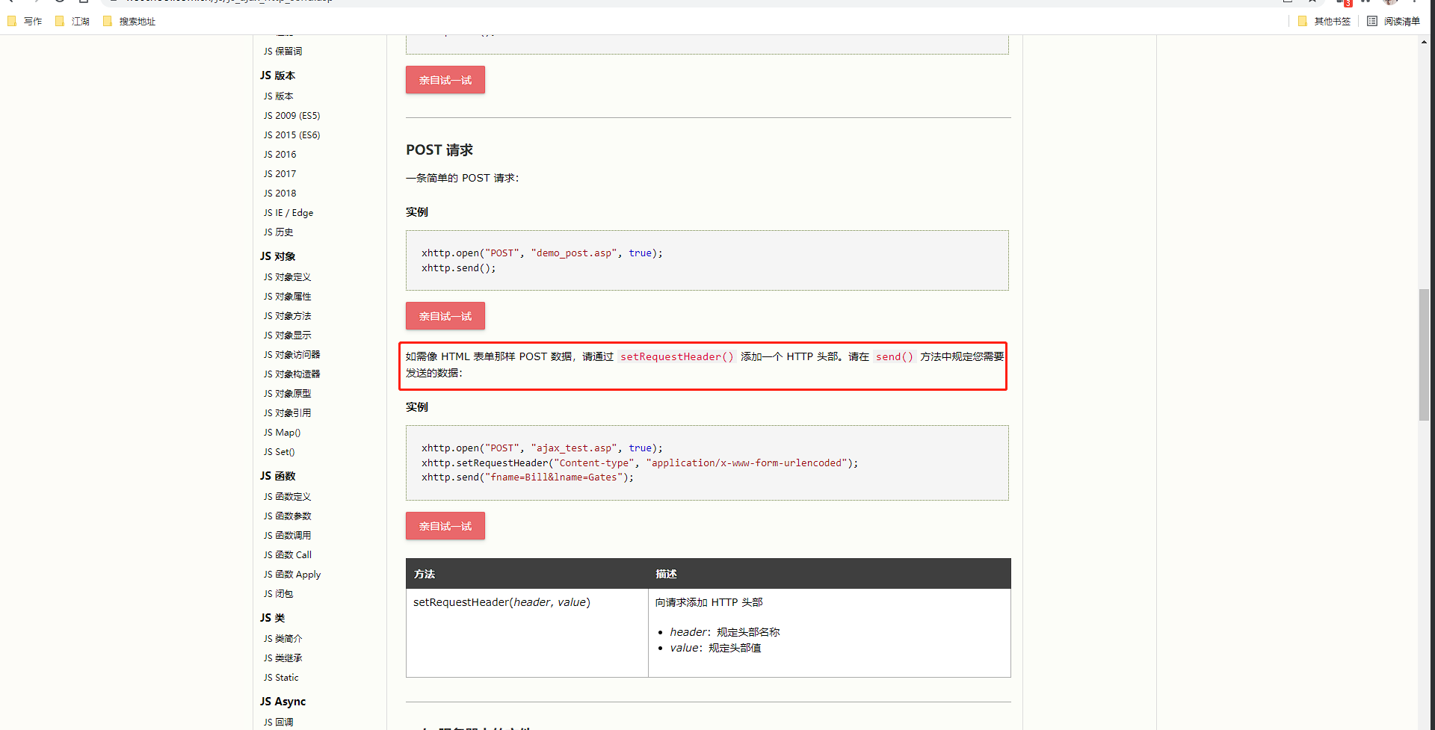Click 亲自试一试 under the demo_post.asp example

(x=445, y=316)
